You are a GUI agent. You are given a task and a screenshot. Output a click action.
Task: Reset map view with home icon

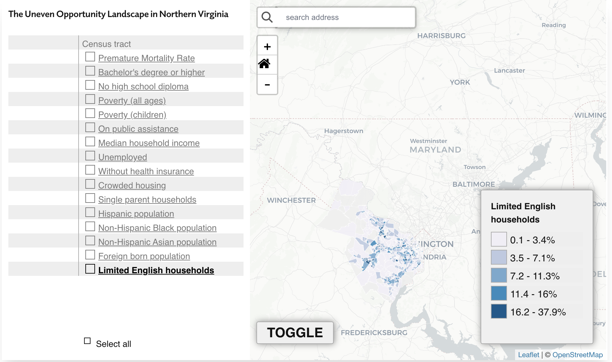pos(264,64)
